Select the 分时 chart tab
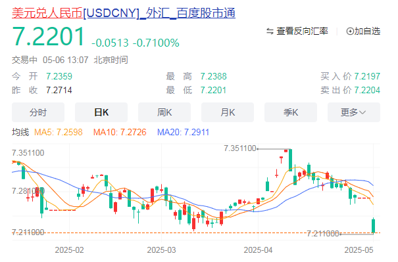Viewport: 398px width, 262px height. 38,112
